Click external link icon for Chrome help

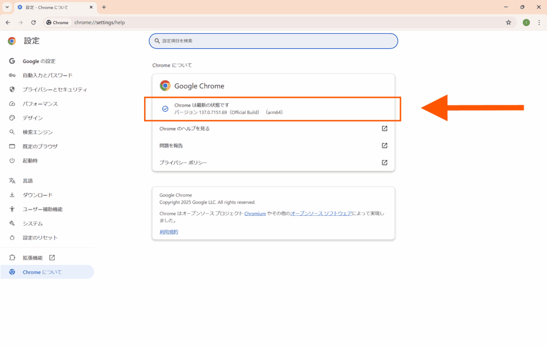coord(385,128)
